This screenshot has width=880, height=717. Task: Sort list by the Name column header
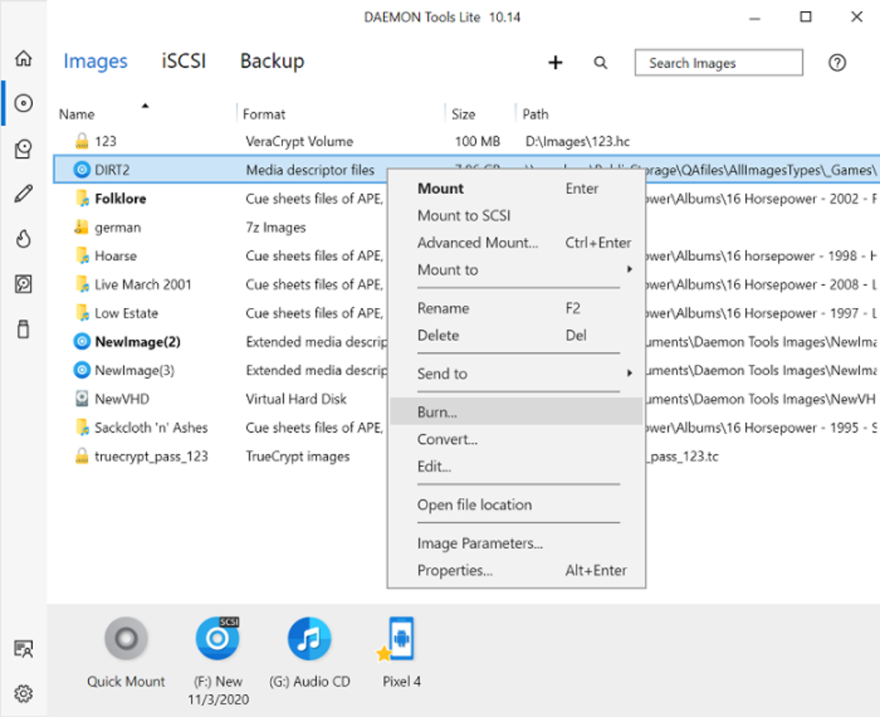(x=78, y=114)
